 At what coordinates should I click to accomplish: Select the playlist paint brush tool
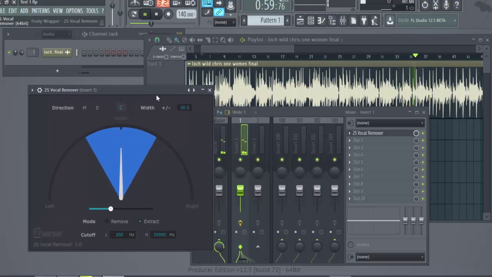[176, 40]
